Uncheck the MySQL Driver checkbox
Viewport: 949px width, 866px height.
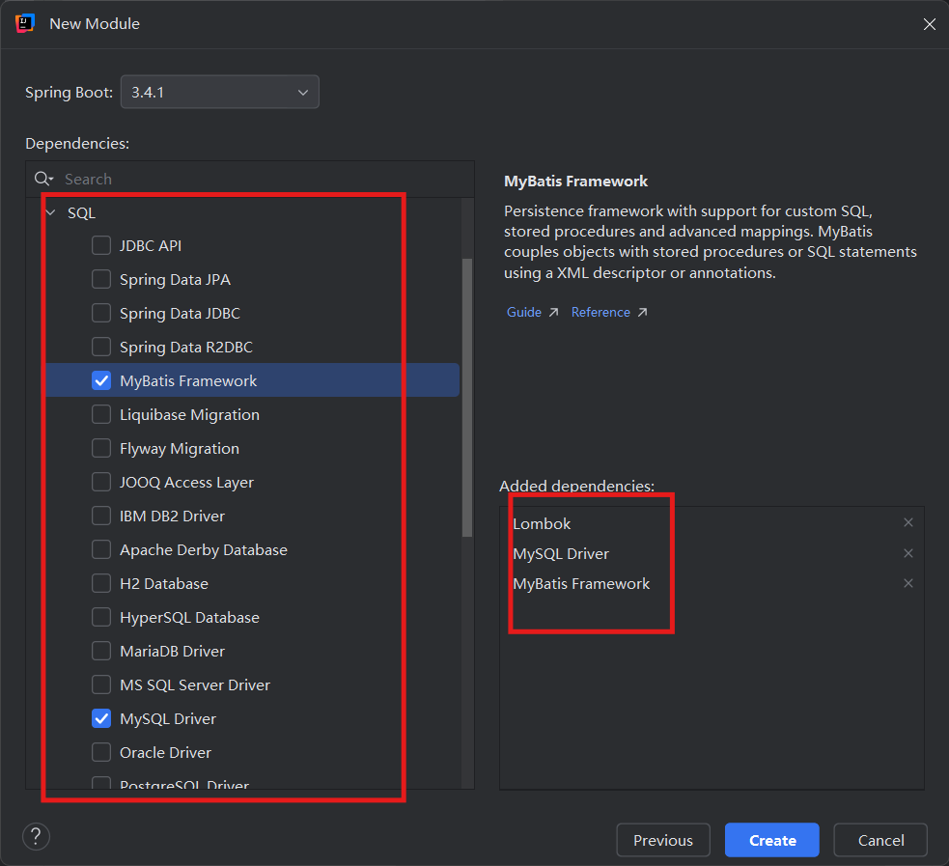tap(101, 719)
